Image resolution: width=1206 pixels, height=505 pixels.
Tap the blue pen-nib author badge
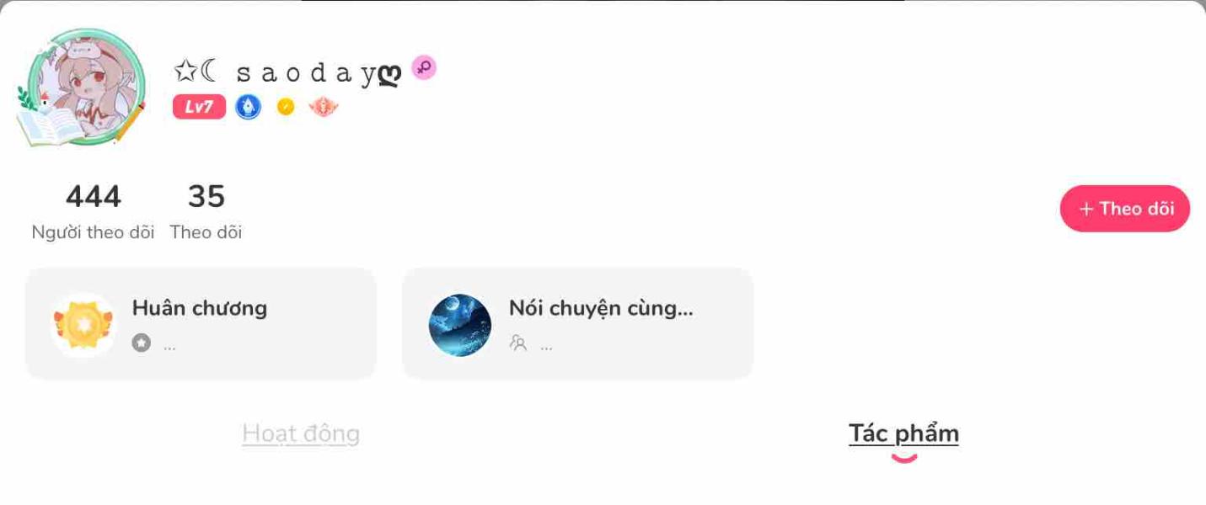click(x=248, y=107)
